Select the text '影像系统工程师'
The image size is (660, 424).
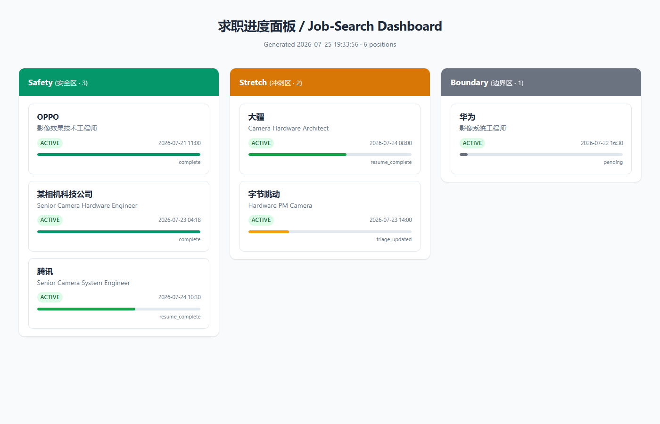click(483, 128)
